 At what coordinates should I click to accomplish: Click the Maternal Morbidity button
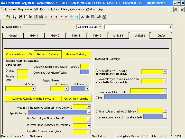76,54
